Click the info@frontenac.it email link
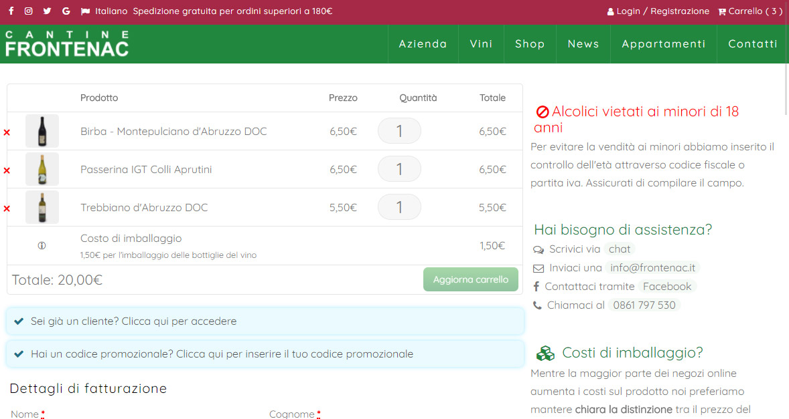The width and height of the screenshot is (789, 419). (x=652, y=268)
